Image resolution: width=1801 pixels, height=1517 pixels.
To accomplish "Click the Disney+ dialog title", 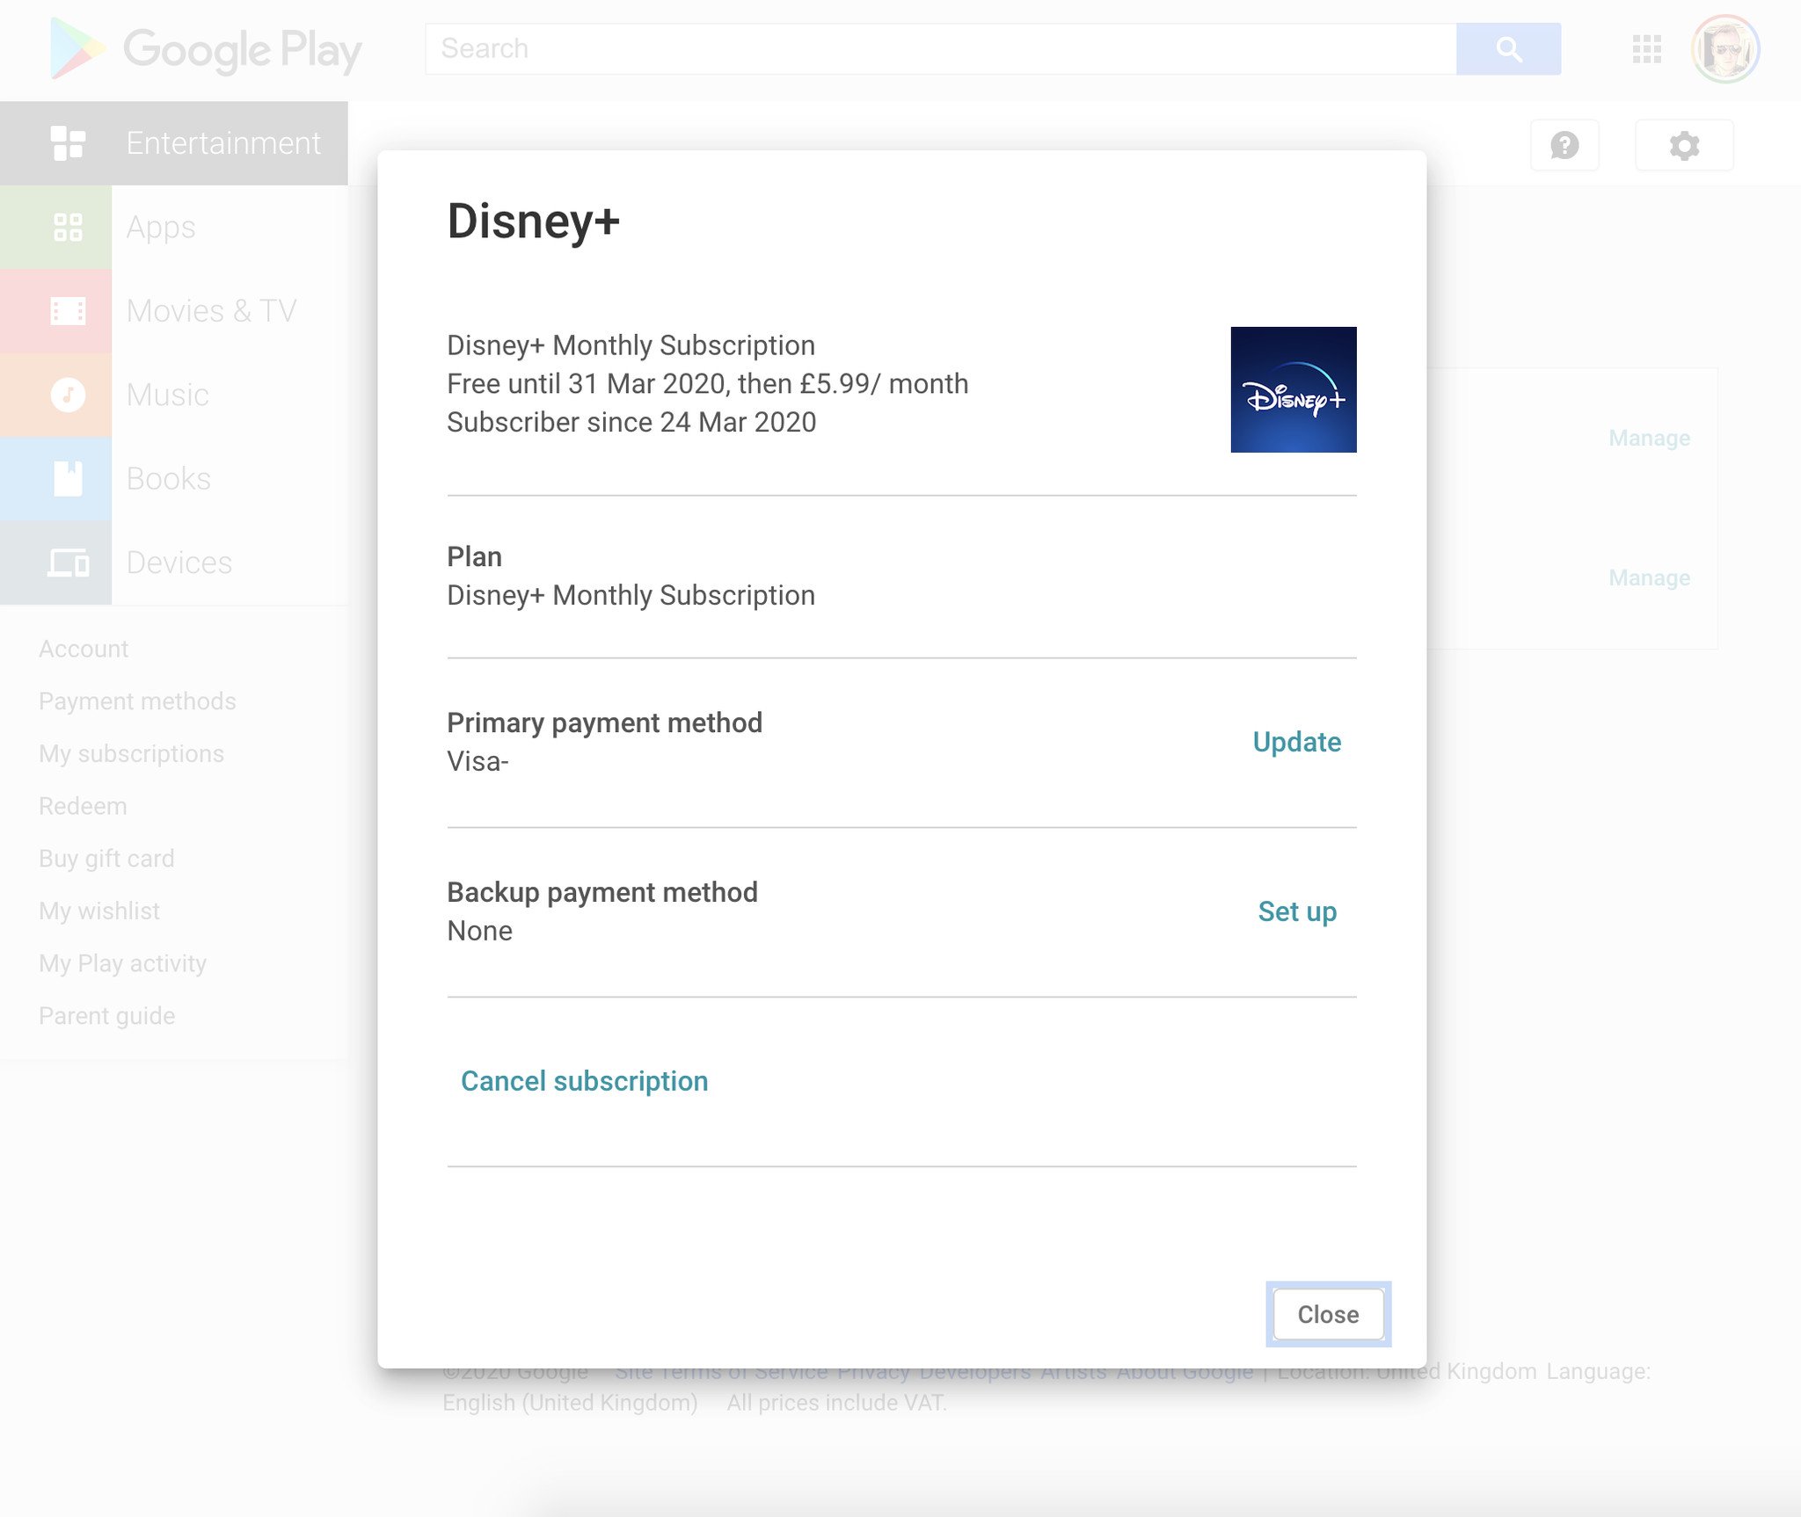I will [x=533, y=221].
